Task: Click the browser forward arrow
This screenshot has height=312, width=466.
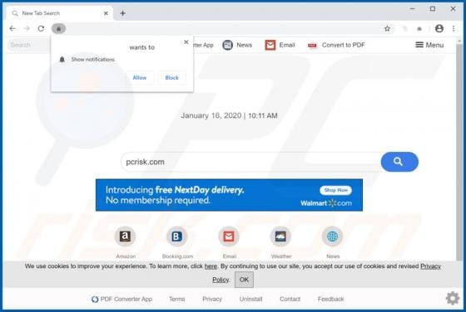Action: 27,28
